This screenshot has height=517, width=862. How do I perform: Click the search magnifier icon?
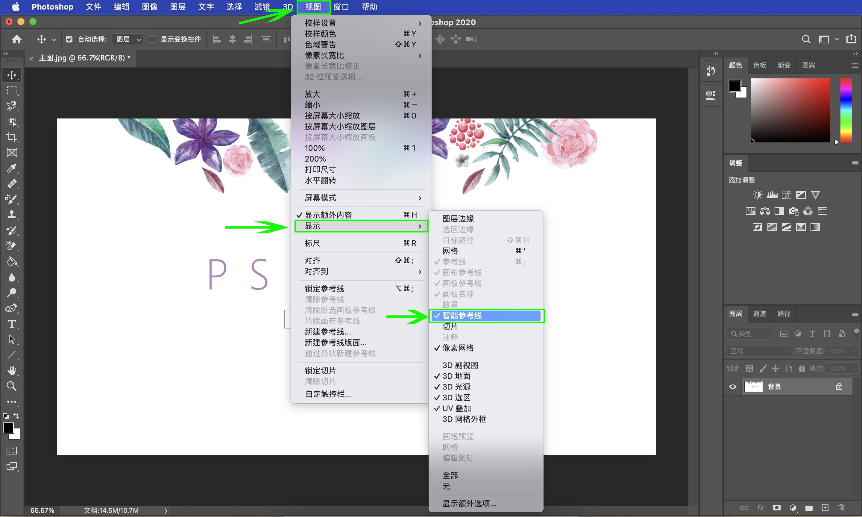(806, 39)
